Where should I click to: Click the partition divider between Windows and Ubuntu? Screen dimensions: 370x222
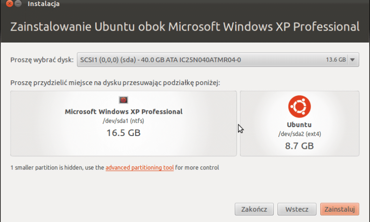[x=238, y=124]
